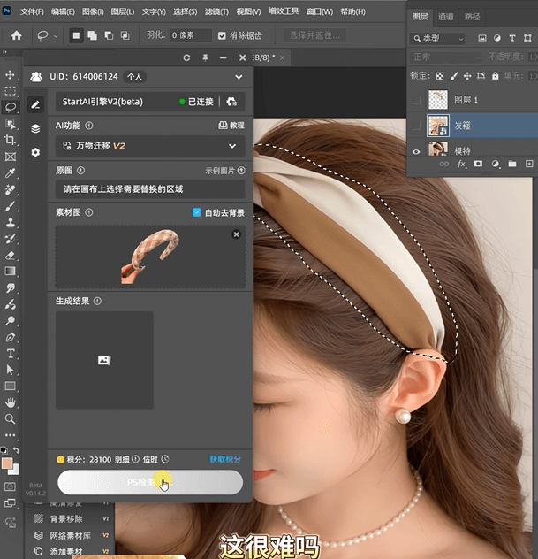The image size is (538, 559).
Task: Choose Subtract from selection mode
Action: 109,35
